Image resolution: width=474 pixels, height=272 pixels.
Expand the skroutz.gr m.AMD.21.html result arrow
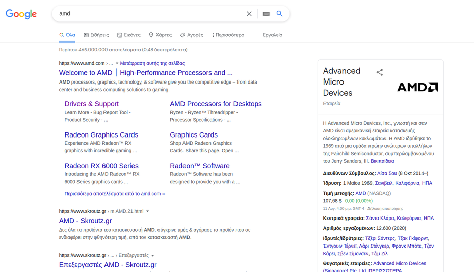(148, 211)
